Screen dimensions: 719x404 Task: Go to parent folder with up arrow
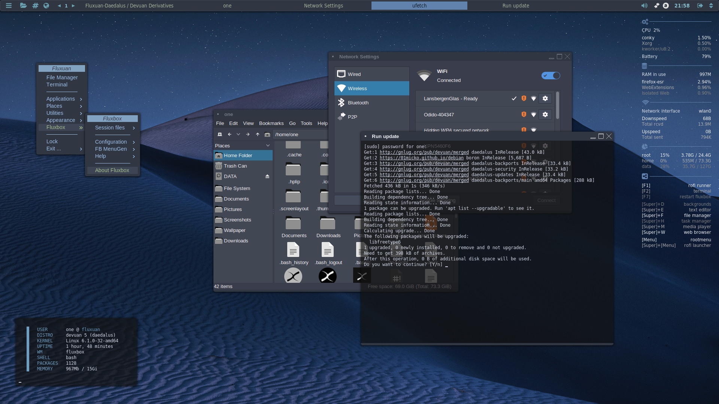(258, 134)
